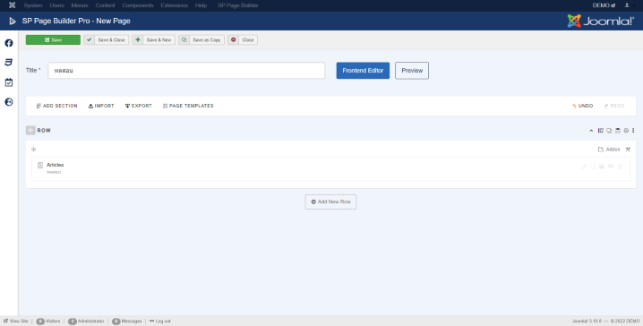Click the Joomla! brand logo

[x=600, y=21]
